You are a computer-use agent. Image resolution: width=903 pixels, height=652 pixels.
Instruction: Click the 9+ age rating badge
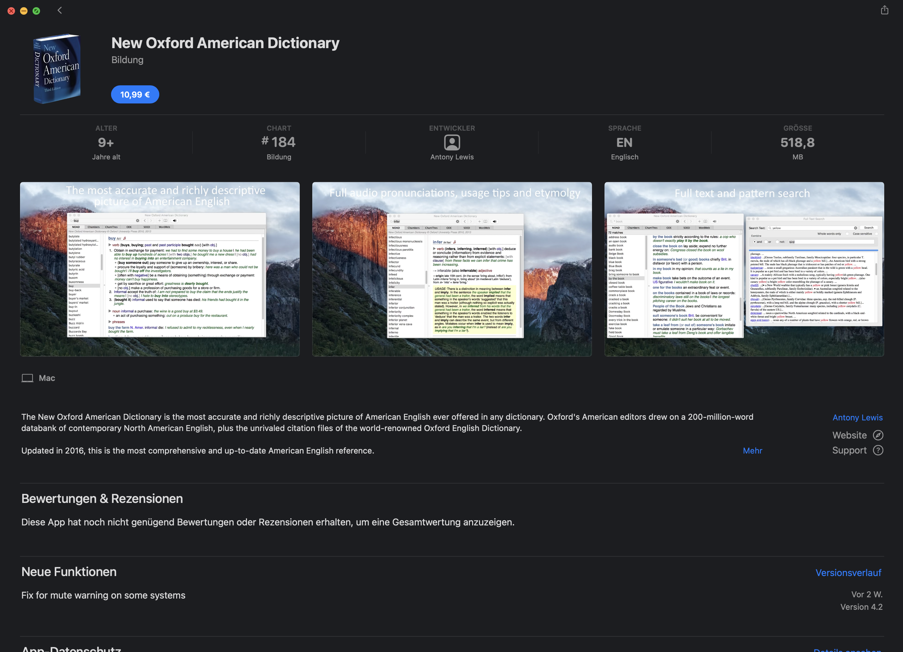click(106, 143)
